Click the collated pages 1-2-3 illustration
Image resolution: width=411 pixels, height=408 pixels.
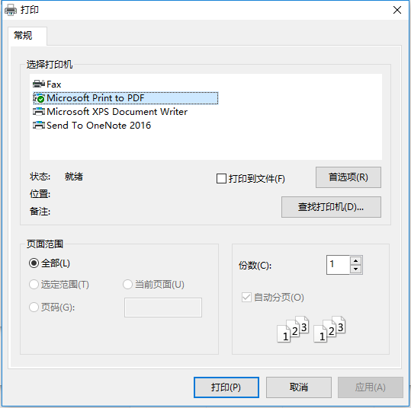click(x=311, y=330)
